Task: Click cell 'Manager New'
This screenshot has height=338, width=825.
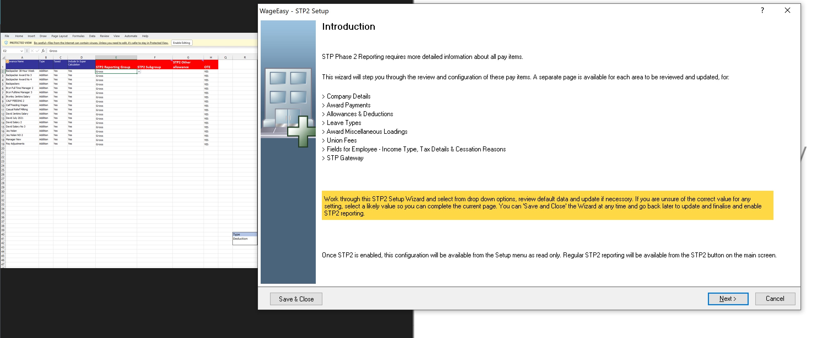Action: tap(22, 140)
